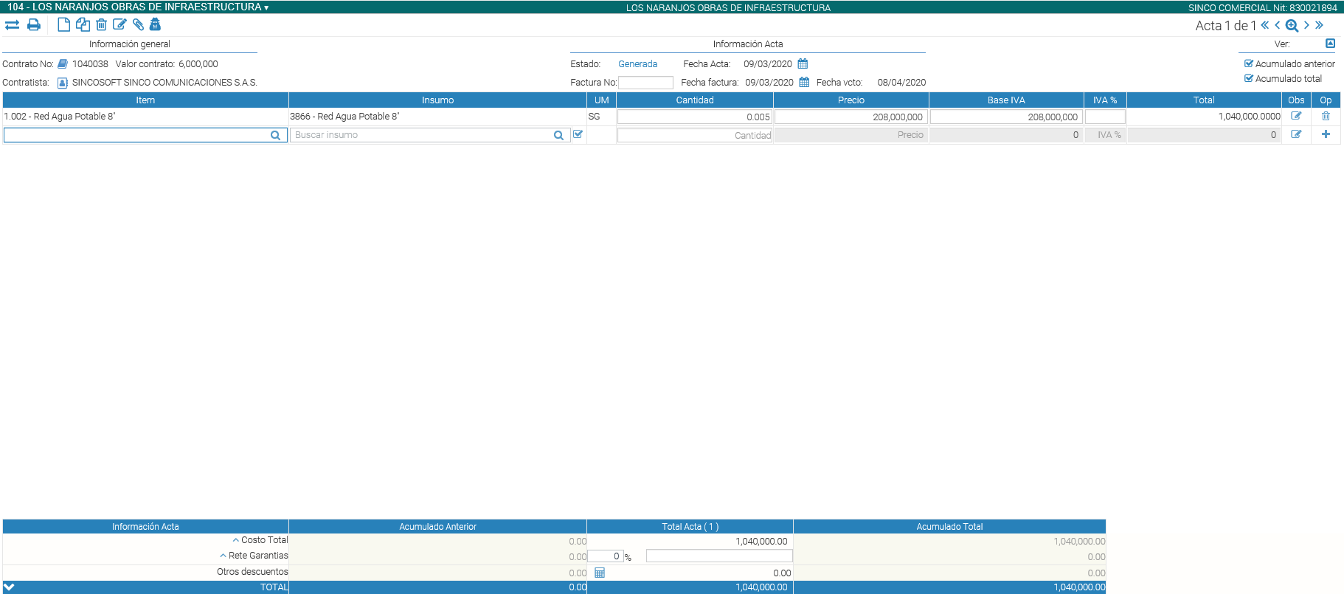The width and height of the screenshot is (1344, 594).
Task: Toggle the Acumulado anterior checkbox
Action: (x=1249, y=63)
